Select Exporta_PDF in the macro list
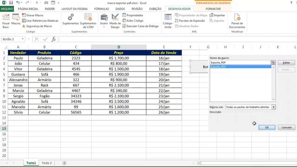This screenshot has width=297, height=167. 241,67
